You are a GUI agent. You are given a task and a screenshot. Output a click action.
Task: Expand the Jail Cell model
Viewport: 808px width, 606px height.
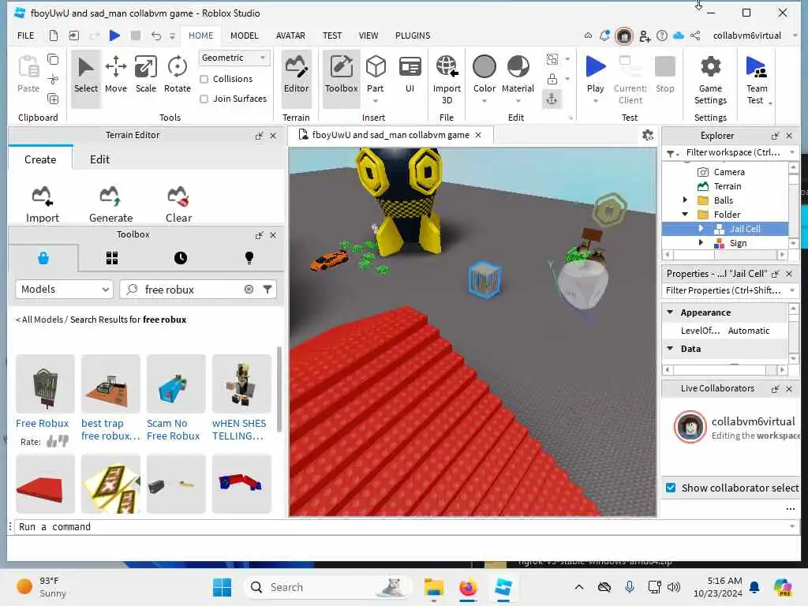(x=701, y=228)
